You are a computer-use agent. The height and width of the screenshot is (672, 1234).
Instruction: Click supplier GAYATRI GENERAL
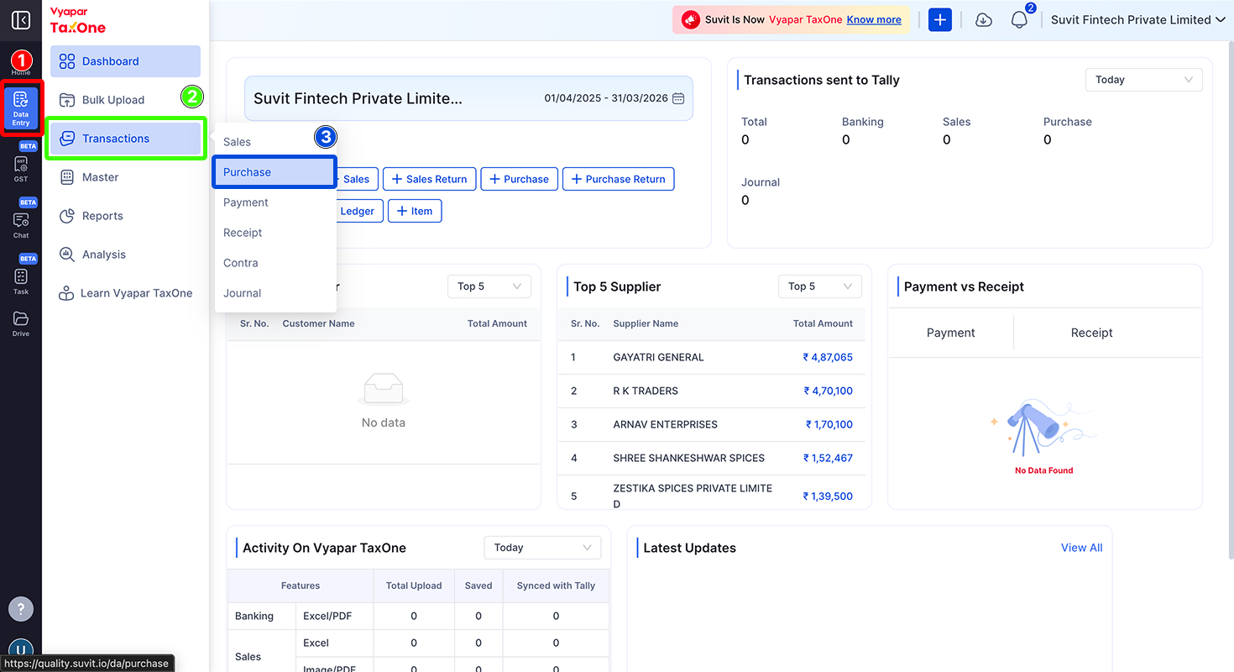click(x=658, y=357)
